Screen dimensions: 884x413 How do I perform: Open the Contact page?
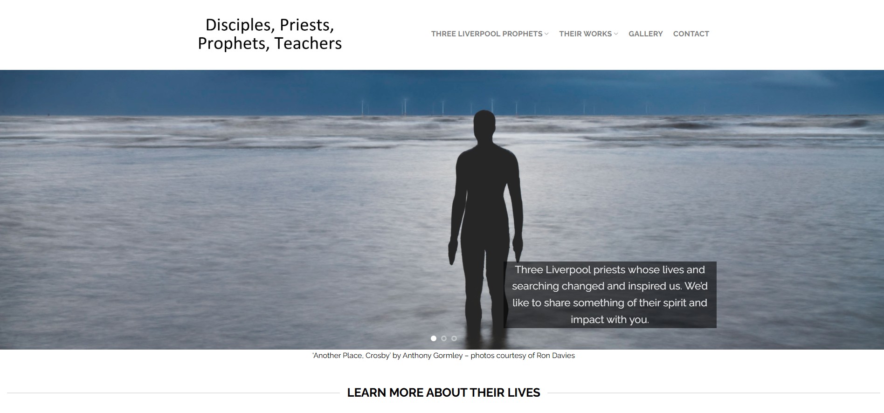tap(691, 34)
